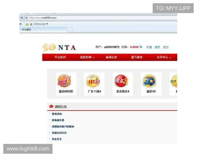Open the 福彩3D lottery game icon
This screenshot has width=197, height=157.
click(149, 81)
